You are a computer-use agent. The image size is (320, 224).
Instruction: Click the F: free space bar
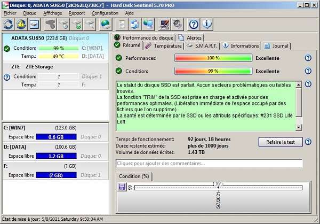[56, 175]
